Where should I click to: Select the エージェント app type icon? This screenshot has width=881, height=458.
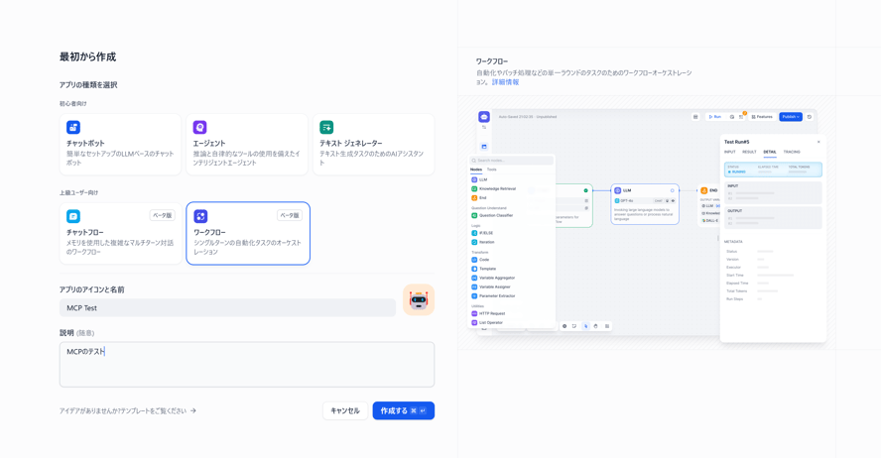click(199, 128)
